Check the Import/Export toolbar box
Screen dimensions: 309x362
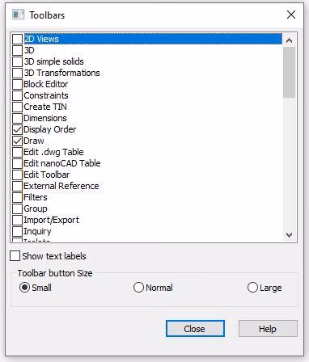[x=17, y=220]
